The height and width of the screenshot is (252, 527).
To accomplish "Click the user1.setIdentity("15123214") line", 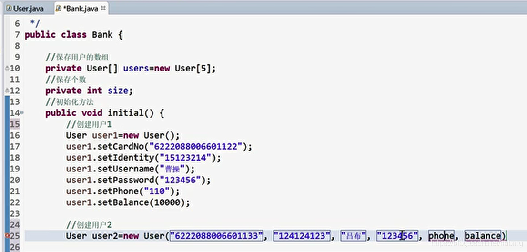I will (x=143, y=158).
